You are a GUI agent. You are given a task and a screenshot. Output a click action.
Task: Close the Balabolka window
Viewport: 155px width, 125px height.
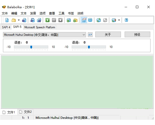coord(149,7)
